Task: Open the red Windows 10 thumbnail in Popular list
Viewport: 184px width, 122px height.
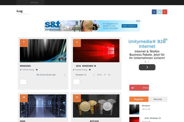Action: [134, 120]
